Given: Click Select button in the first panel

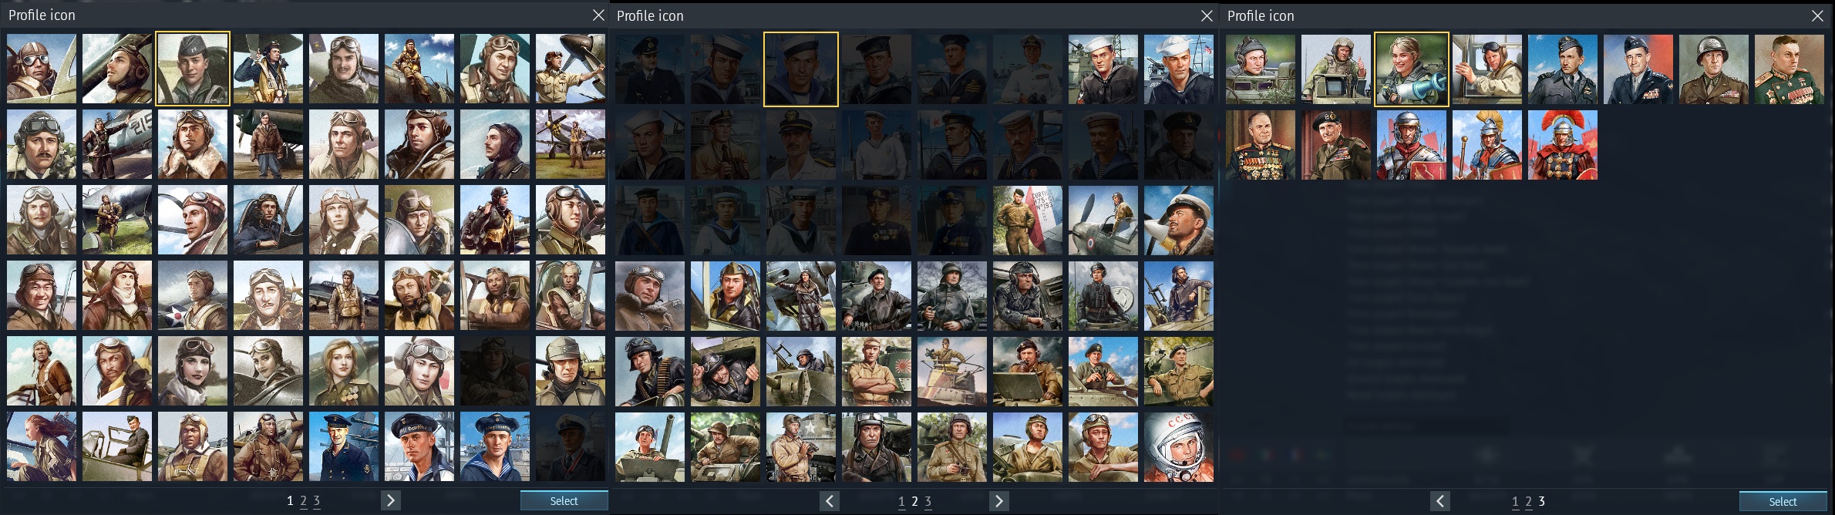Looking at the screenshot, I should coord(564,501).
